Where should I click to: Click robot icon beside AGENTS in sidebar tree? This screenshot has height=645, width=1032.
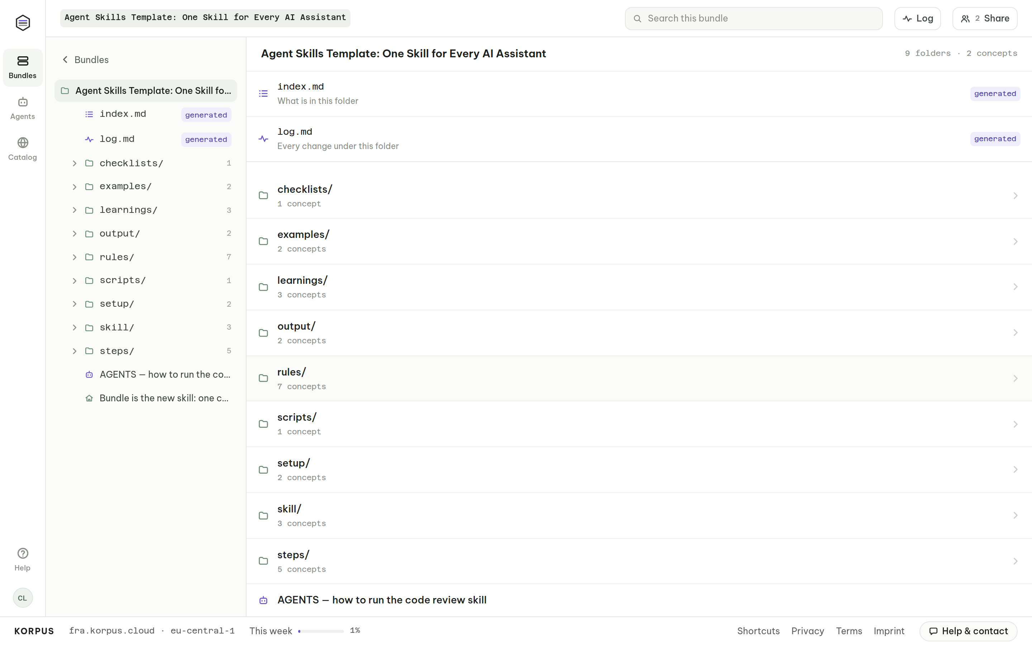[89, 374]
